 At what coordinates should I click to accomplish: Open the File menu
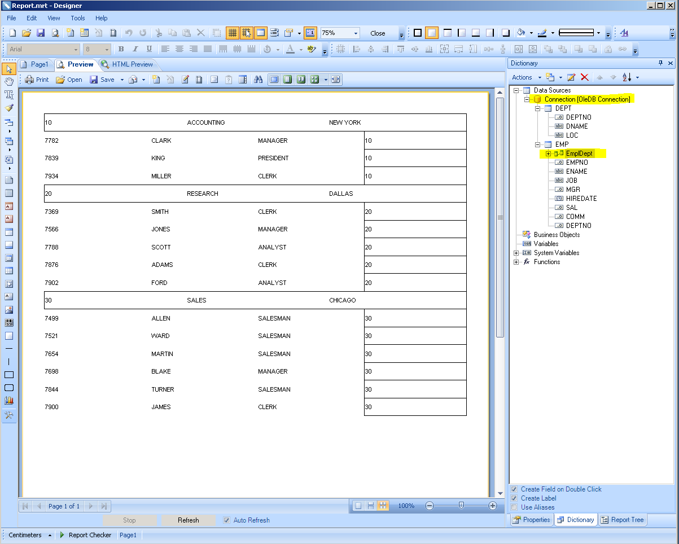point(11,18)
